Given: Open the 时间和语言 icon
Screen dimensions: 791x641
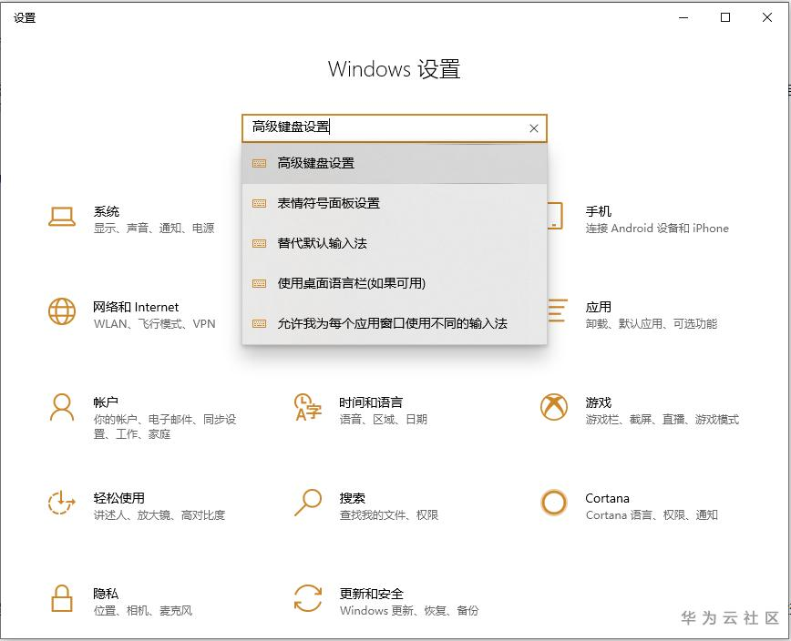Looking at the screenshot, I should 308,407.
